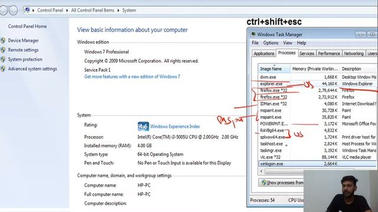Select vlc.exe *32 process row
378x212 pixels.
click(x=318, y=157)
